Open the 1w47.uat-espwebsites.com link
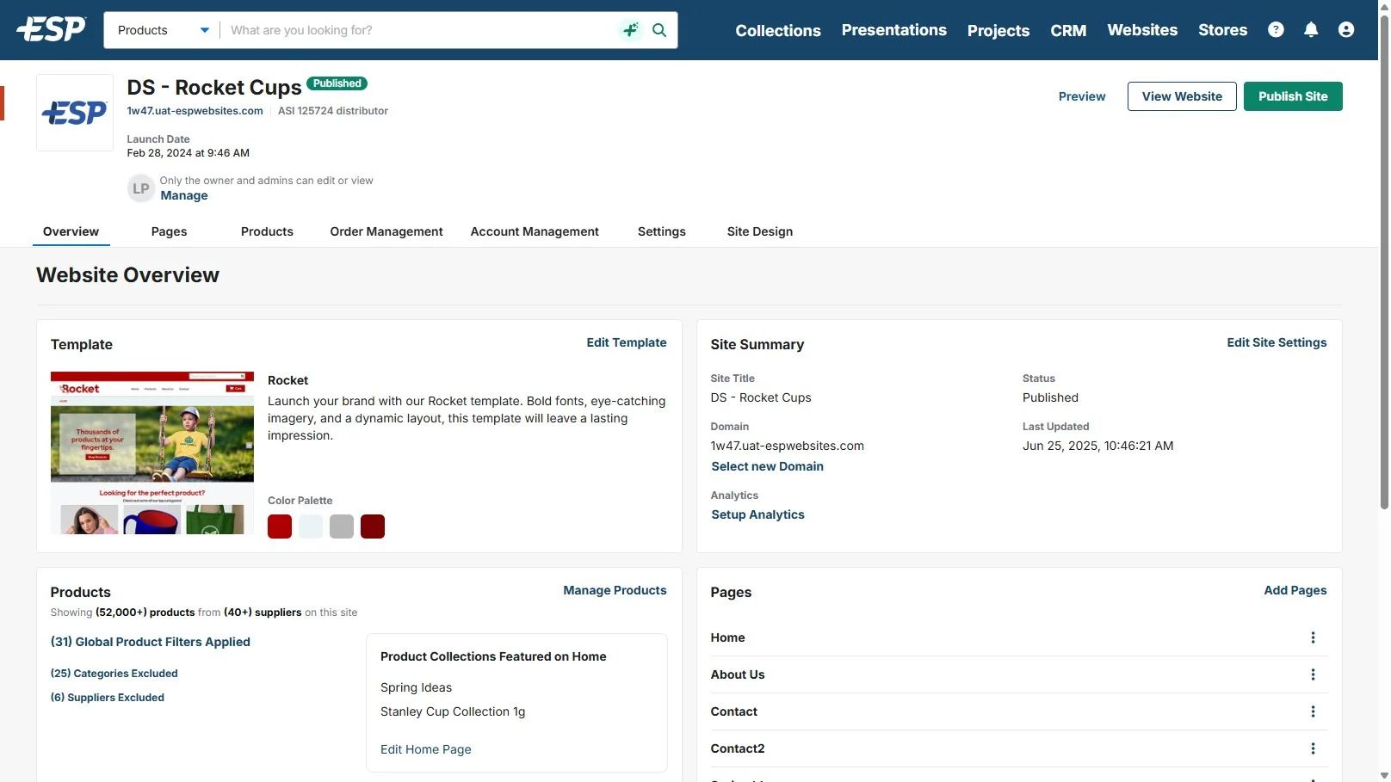The image size is (1391, 782). (x=195, y=111)
